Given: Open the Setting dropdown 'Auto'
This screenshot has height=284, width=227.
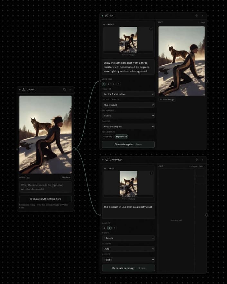Looking at the screenshot, I should pyautogui.click(x=129, y=249).
